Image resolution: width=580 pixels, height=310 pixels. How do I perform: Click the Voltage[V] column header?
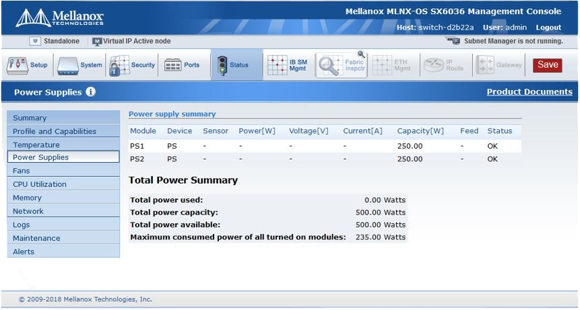pos(309,131)
